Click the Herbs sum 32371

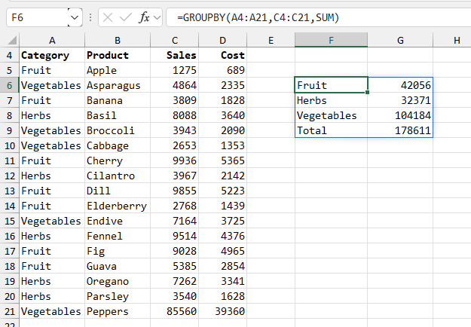[x=400, y=100]
